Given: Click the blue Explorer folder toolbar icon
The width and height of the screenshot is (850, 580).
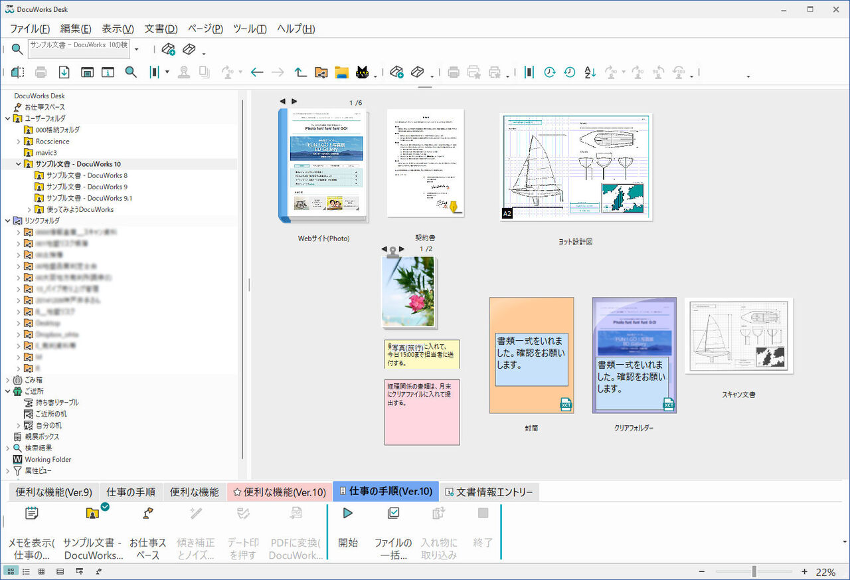Looking at the screenshot, I should (x=342, y=72).
